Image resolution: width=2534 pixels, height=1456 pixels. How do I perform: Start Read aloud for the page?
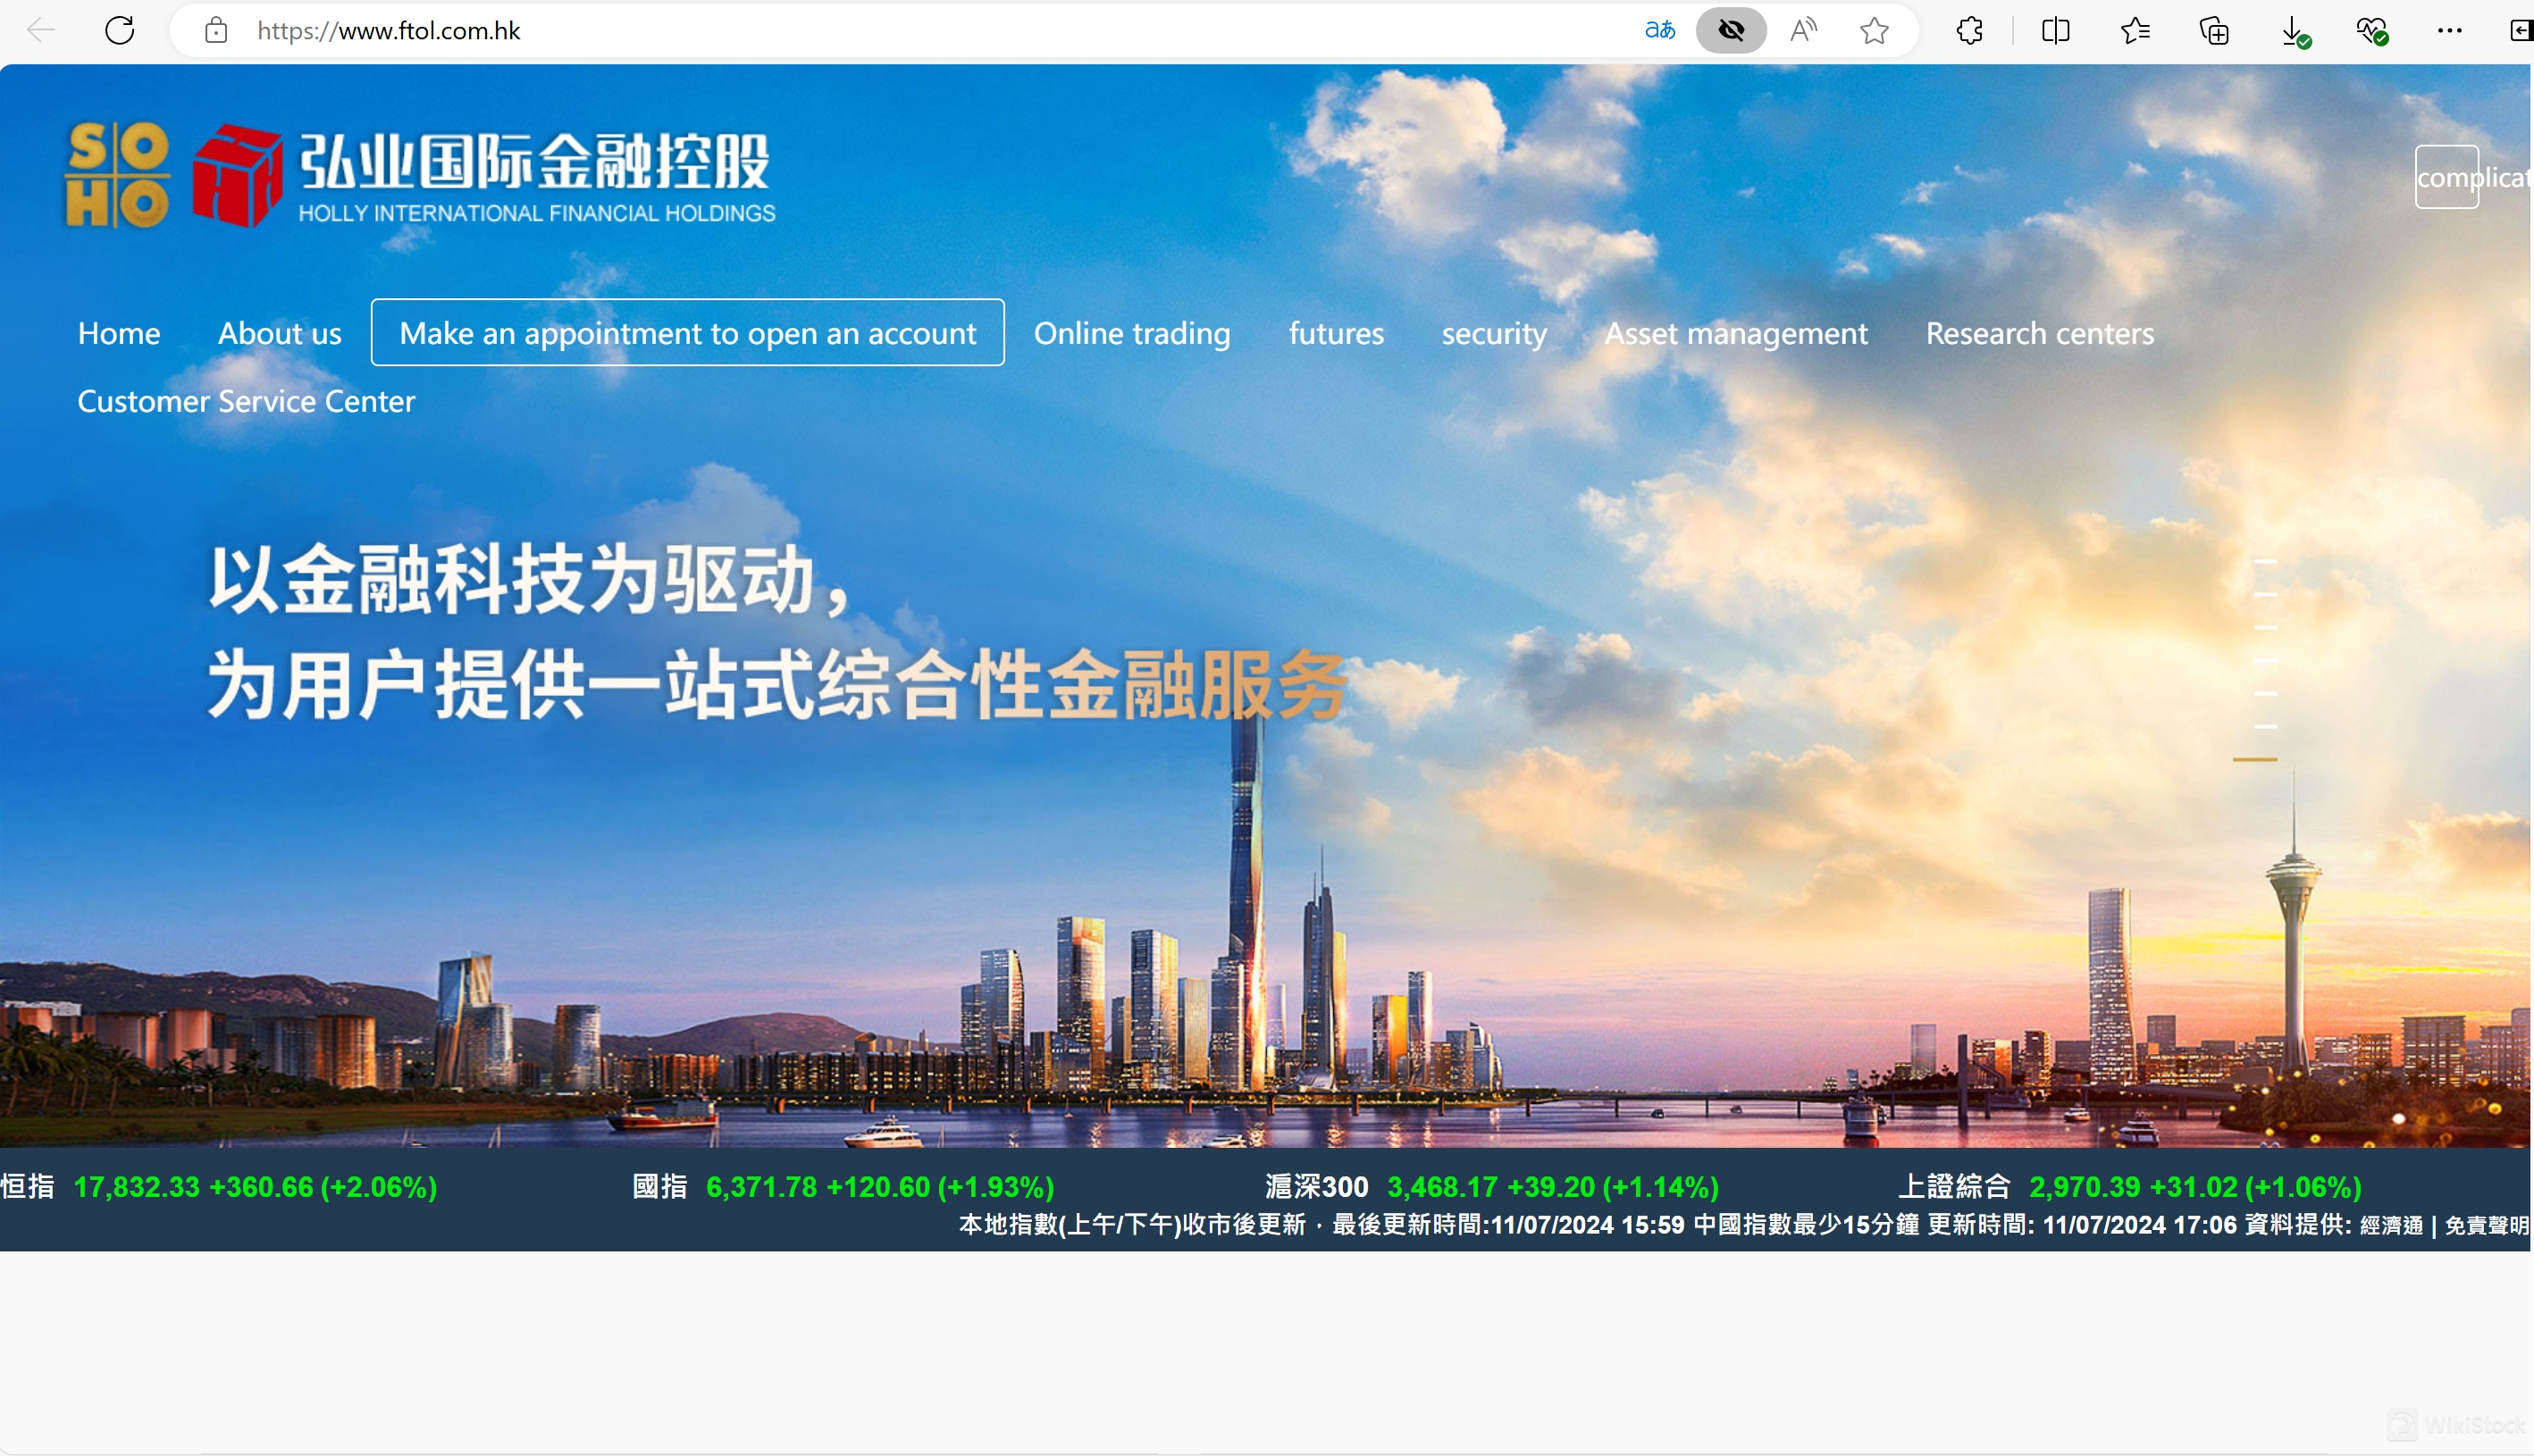(1802, 30)
